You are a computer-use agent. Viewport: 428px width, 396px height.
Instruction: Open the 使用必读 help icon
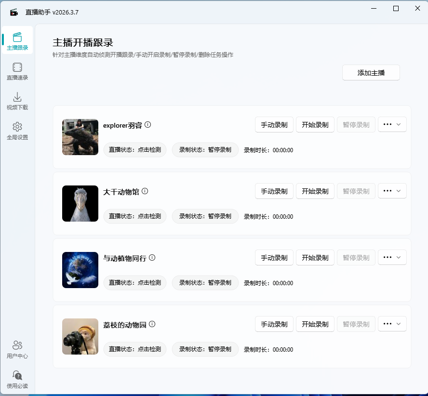pos(17,379)
